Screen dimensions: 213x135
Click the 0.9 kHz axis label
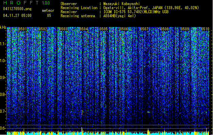point(3,78)
